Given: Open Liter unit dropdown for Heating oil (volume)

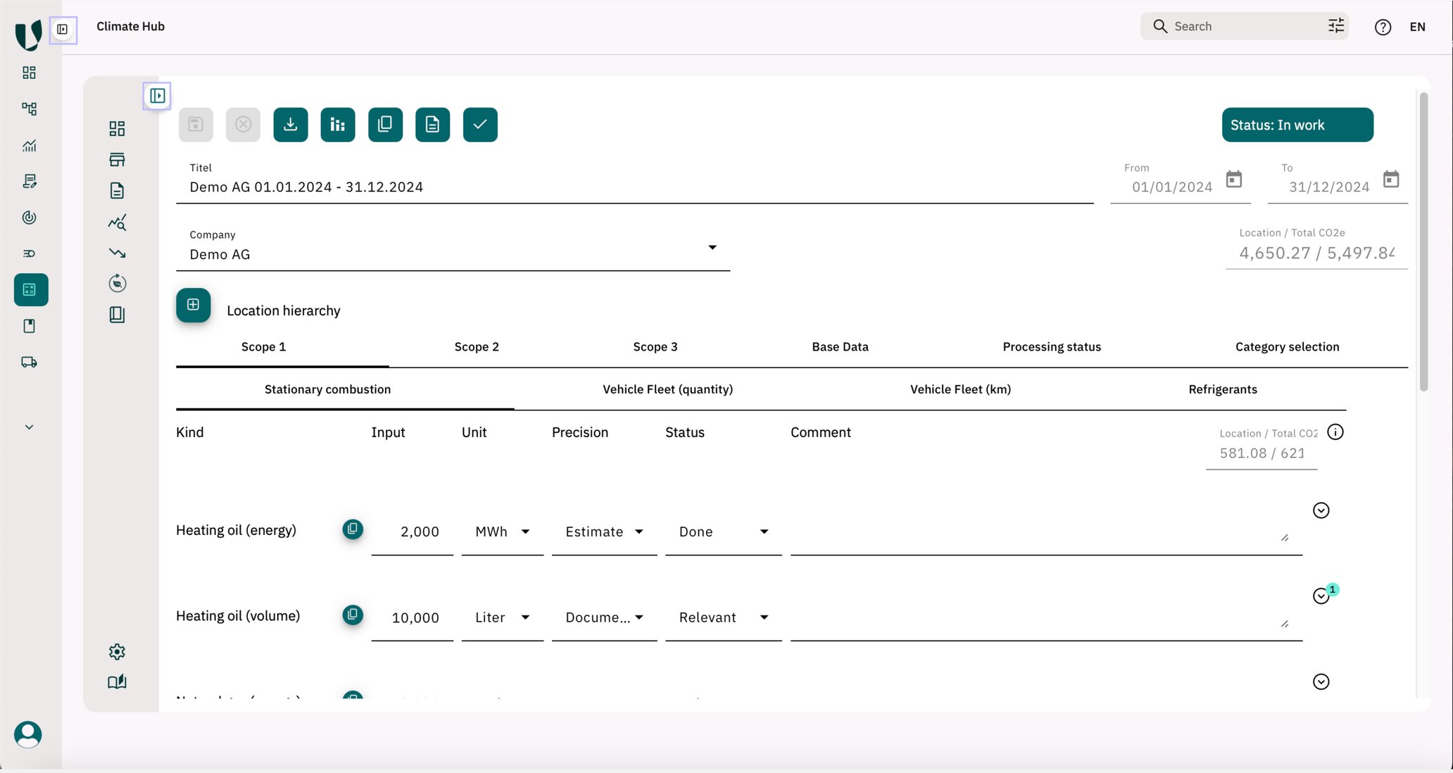Looking at the screenshot, I should [x=502, y=617].
